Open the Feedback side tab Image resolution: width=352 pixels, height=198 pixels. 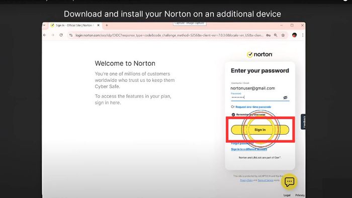pyautogui.click(x=304, y=122)
